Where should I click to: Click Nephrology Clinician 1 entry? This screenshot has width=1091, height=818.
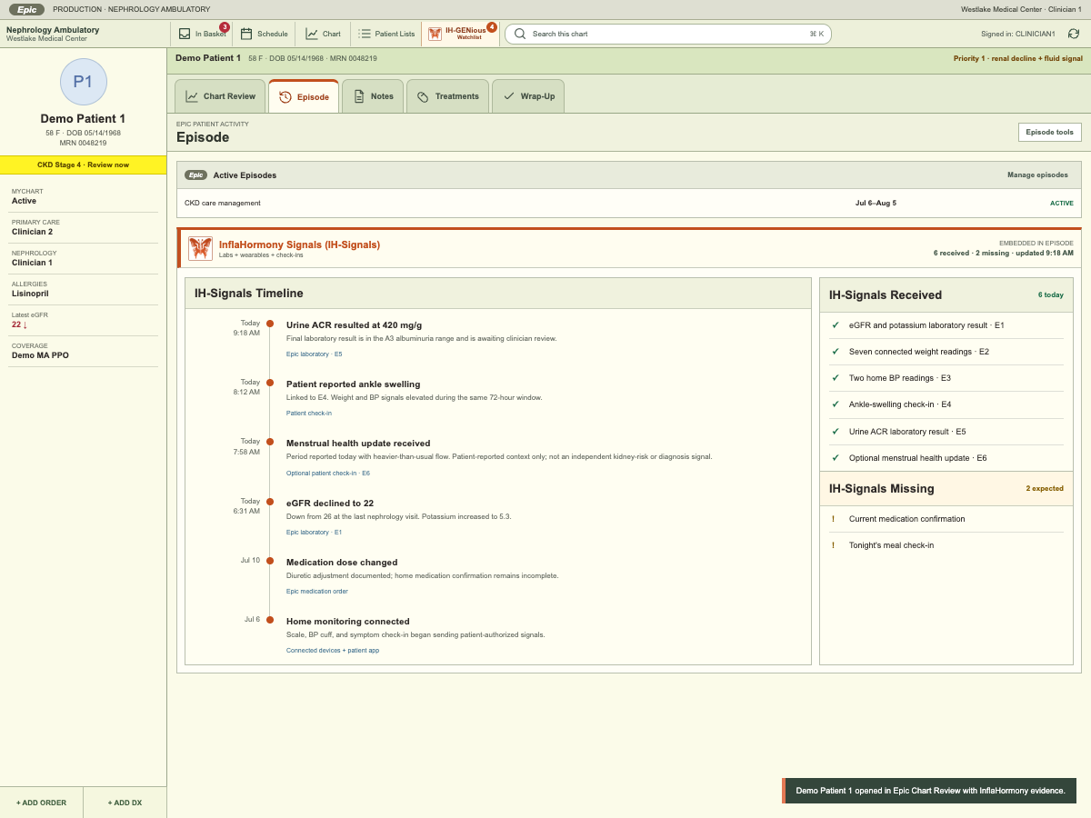pos(84,258)
